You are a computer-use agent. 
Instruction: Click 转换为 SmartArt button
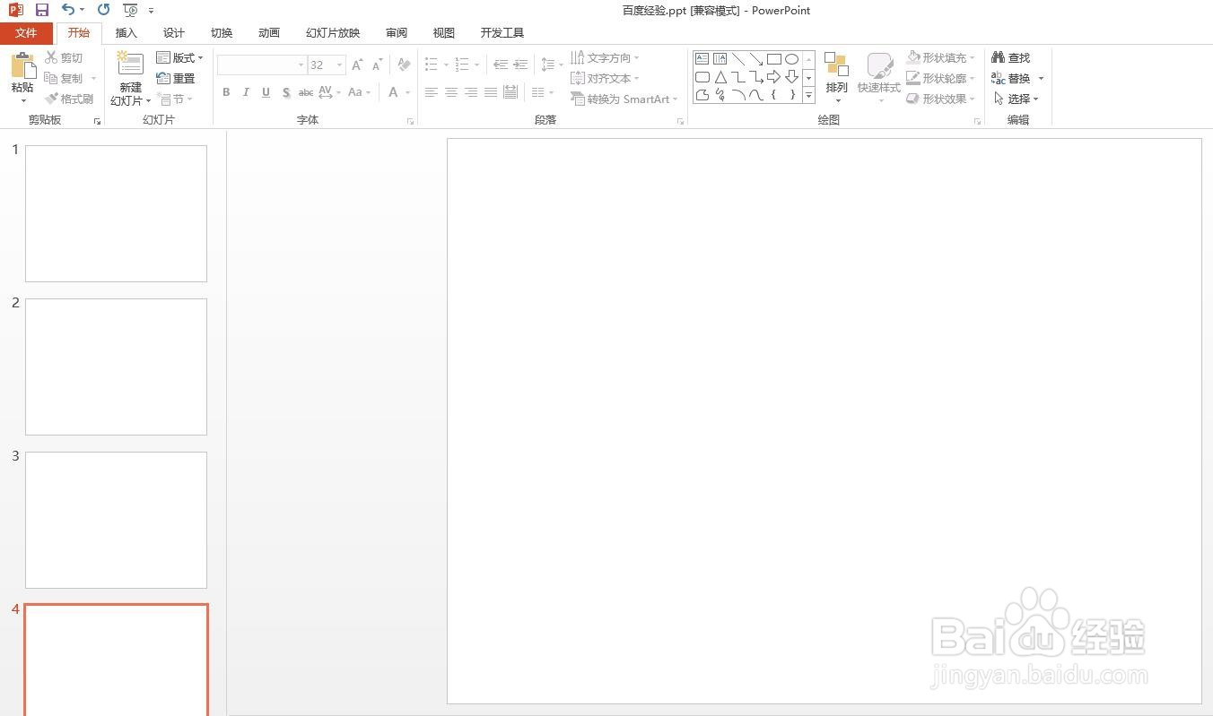pos(624,99)
